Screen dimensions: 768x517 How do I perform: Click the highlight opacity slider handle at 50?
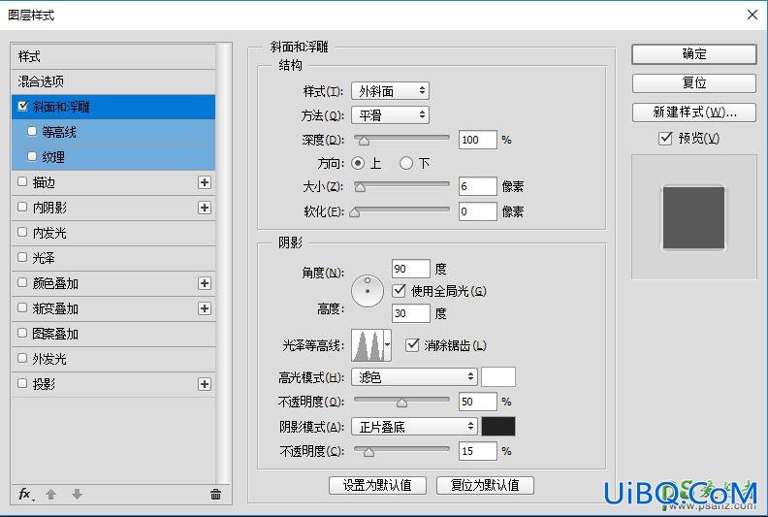pyautogui.click(x=401, y=403)
